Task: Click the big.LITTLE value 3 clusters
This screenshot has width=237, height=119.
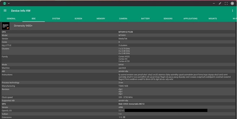Action: (x=123, y=45)
